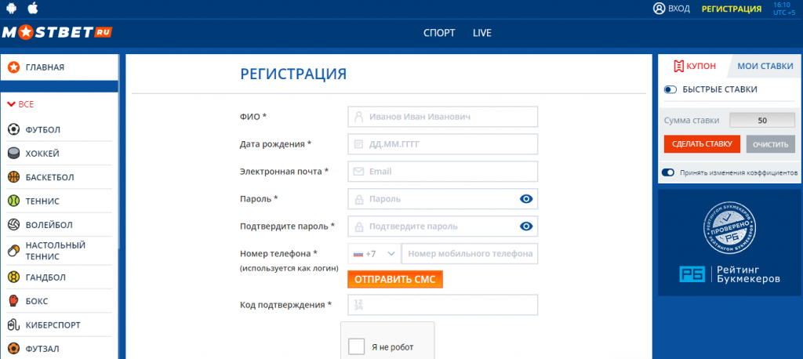803x359 pixels.
Task: Click the ОЧИСТИТЬ button
Action: [770, 144]
